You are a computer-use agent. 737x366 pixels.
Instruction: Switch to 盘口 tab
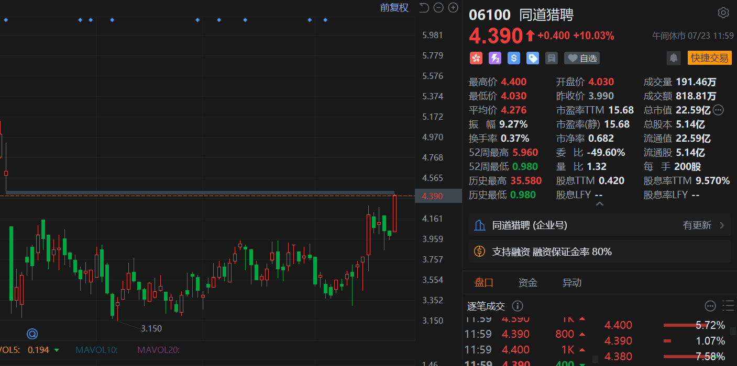point(484,283)
